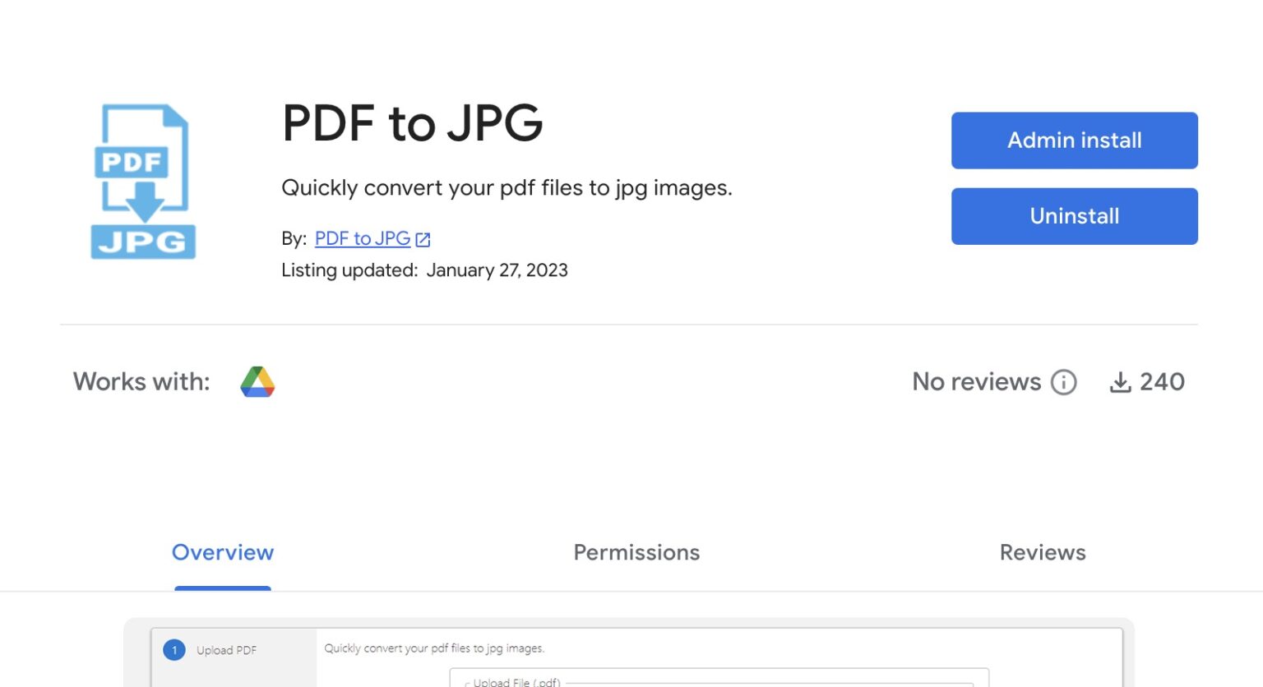Click the Admin install button
Screen dimensions: 1263x687
pyautogui.click(x=1074, y=141)
